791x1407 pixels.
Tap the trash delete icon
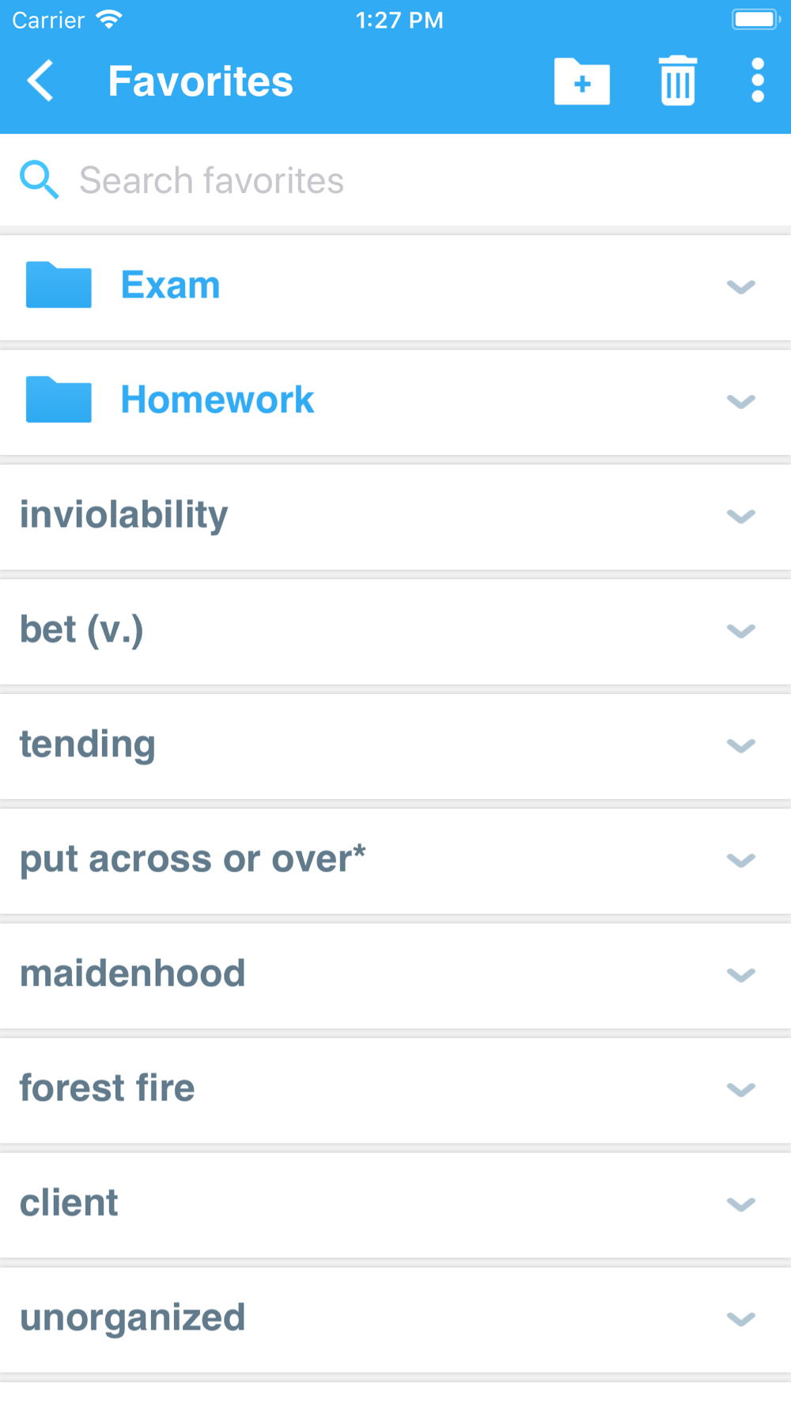coord(678,81)
